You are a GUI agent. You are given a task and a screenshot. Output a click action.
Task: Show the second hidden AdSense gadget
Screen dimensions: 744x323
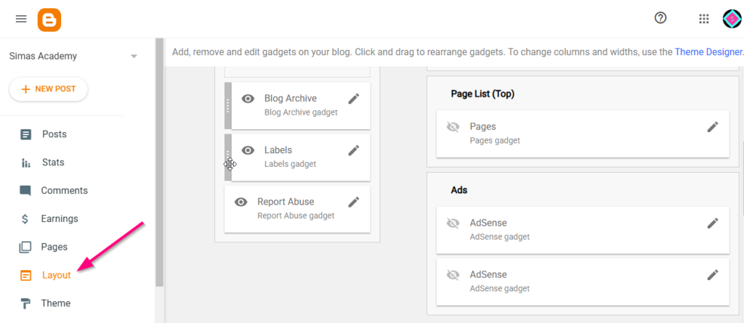pos(453,274)
